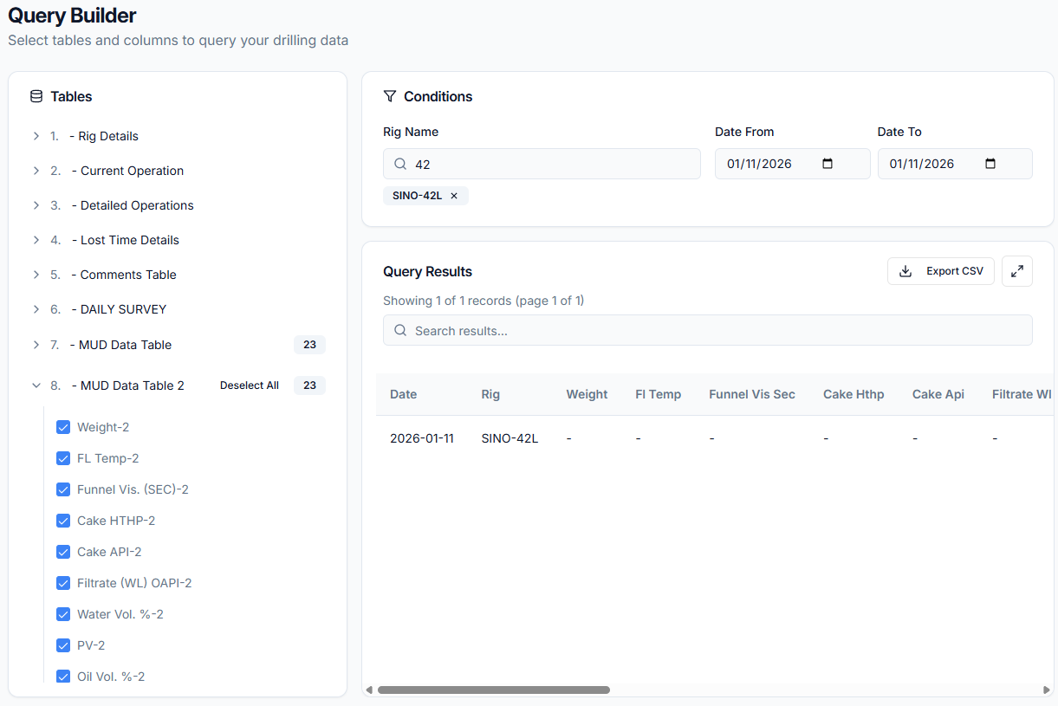Click the magnifier icon in Rig Name field

[x=400, y=164]
